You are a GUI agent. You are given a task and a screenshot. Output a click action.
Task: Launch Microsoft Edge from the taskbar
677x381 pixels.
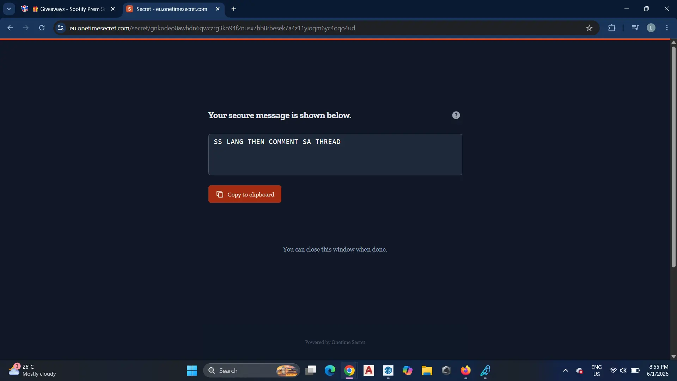pos(330,370)
